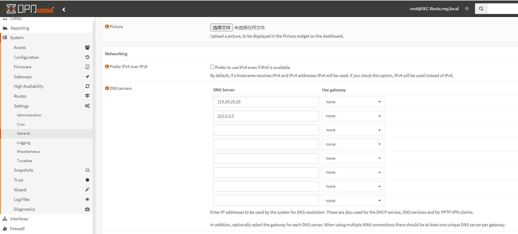Click the Log Files eye icon
This screenshot has width=518, height=234.
tap(87, 199)
